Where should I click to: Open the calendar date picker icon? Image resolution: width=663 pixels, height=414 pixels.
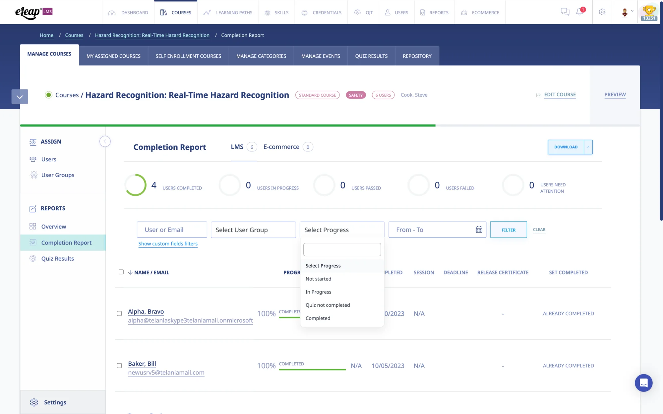tap(479, 230)
